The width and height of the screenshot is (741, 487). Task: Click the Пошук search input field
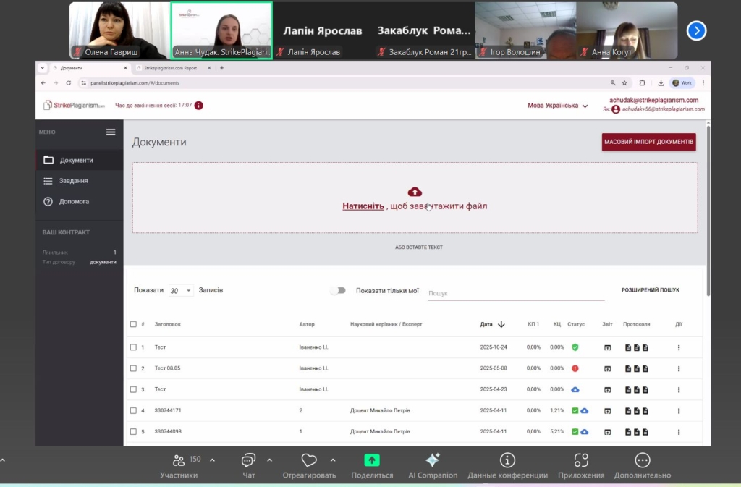[x=515, y=293]
